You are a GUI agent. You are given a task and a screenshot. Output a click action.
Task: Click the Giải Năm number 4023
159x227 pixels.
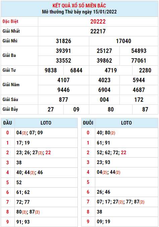click(x=104, y=80)
